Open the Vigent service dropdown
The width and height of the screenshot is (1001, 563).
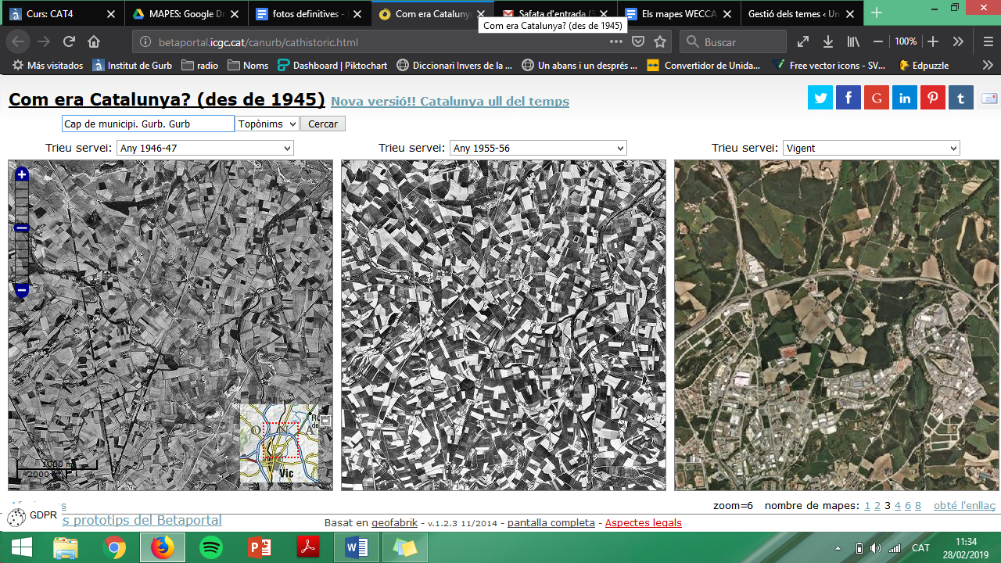(x=871, y=148)
